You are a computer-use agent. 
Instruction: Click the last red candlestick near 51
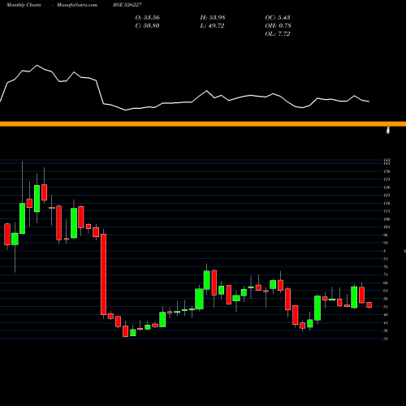point(369,305)
